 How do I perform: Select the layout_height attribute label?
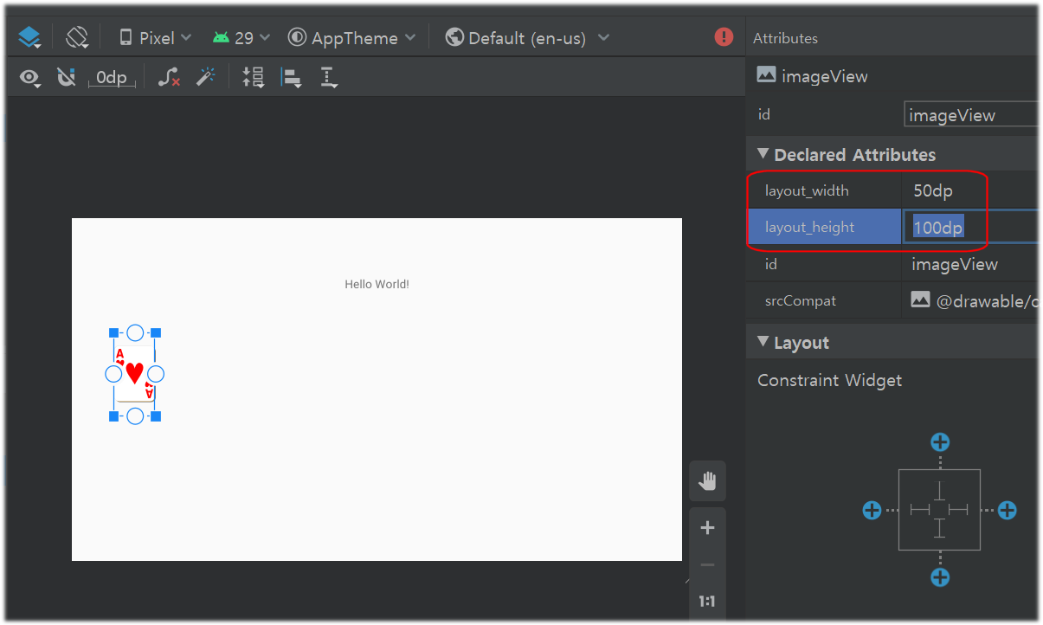click(809, 227)
